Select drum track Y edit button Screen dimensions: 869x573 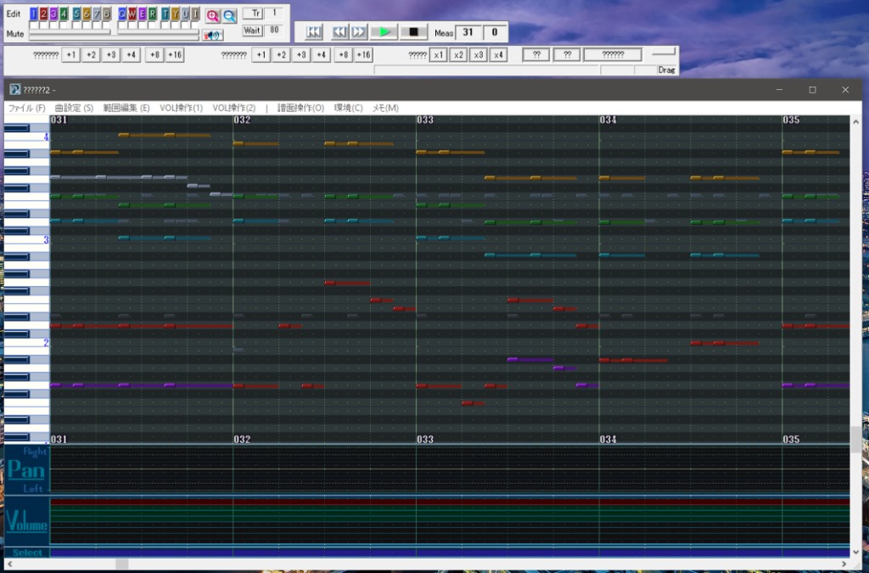coord(175,14)
